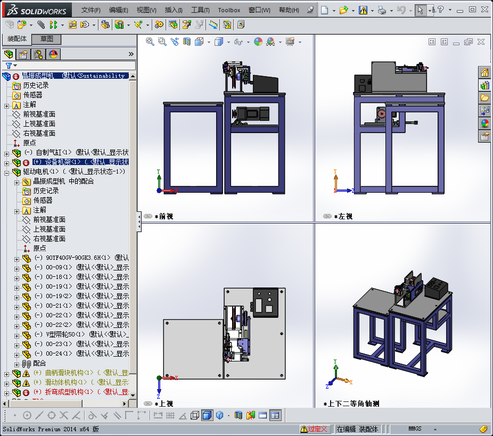Image resolution: width=493 pixels, height=436 pixels.
Task: Click the Bill of Materials icon
Action: pyautogui.click(x=172, y=24)
